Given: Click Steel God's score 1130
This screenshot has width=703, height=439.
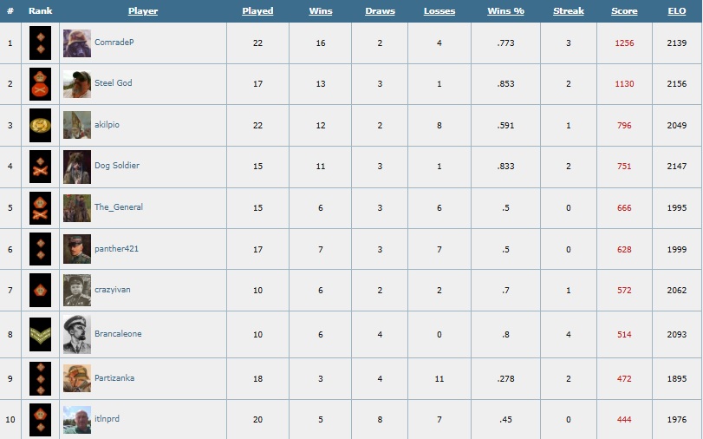Looking at the screenshot, I should tap(624, 84).
